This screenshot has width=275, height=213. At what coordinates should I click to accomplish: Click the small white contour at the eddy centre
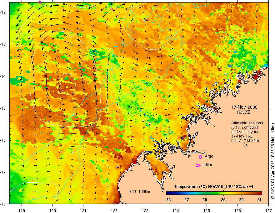coord(68,84)
